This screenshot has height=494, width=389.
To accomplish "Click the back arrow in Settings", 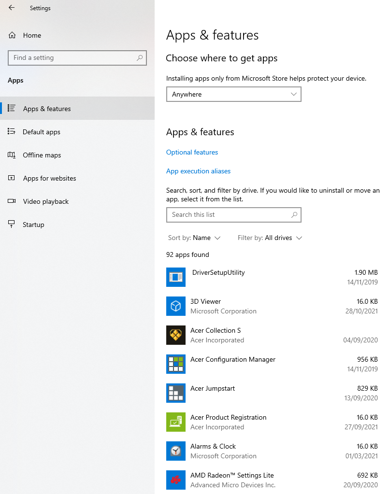I will coord(12,8).
